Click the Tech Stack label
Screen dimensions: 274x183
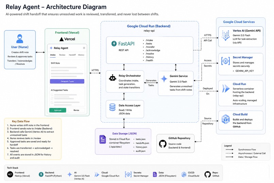(13, 168)
